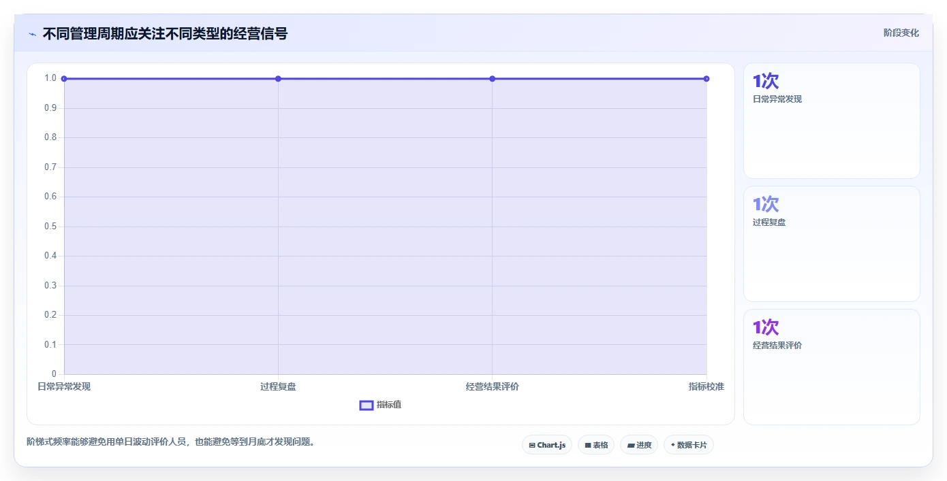Click the footnote text about 阶梯式频率
The width and height of the screenshot is (947, 481).
tap(171, 442)
